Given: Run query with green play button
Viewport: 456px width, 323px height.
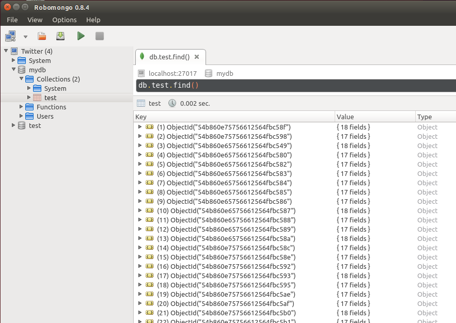Looking at the screenshot, I should (81, 36).
